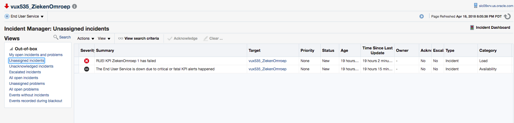
Task: Open vux535_ZiekenOmroep target link in first row
Action: point(267,61)
